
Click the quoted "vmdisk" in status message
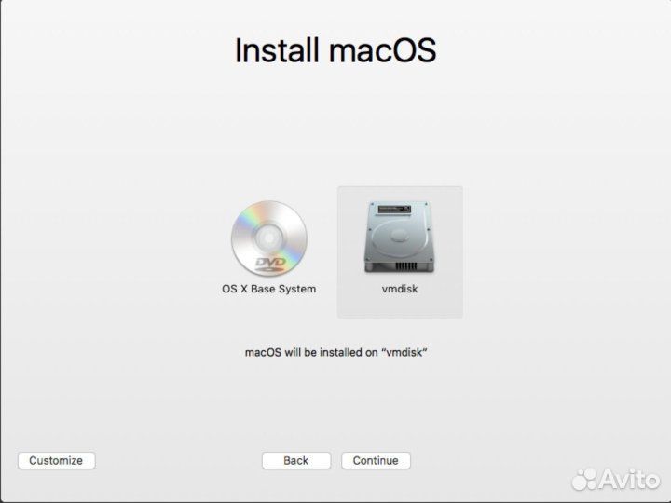click(x=404, y=352)
